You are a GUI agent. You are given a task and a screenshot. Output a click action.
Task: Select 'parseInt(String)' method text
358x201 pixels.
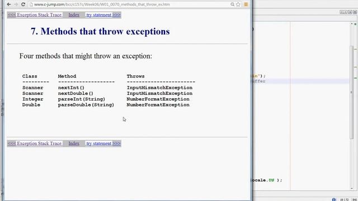click(82, 99)
